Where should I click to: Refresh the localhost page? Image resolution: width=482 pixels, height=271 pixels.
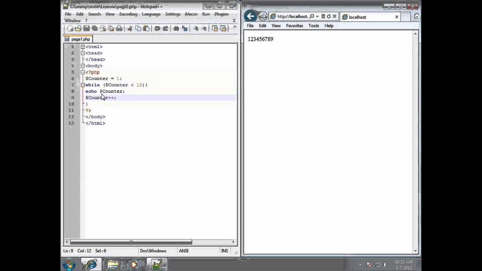(329, 17)
